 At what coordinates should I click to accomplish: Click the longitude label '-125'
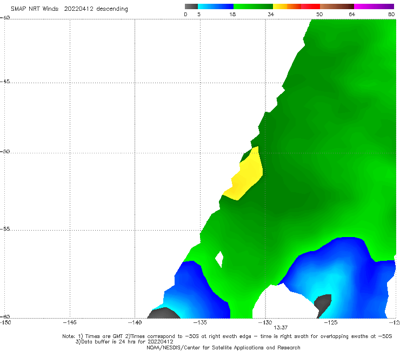pos(331,323)
